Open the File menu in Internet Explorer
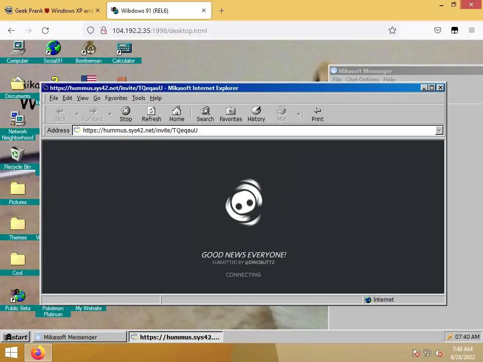The height and width of the screenshot is (362, 483). [54, 98]
